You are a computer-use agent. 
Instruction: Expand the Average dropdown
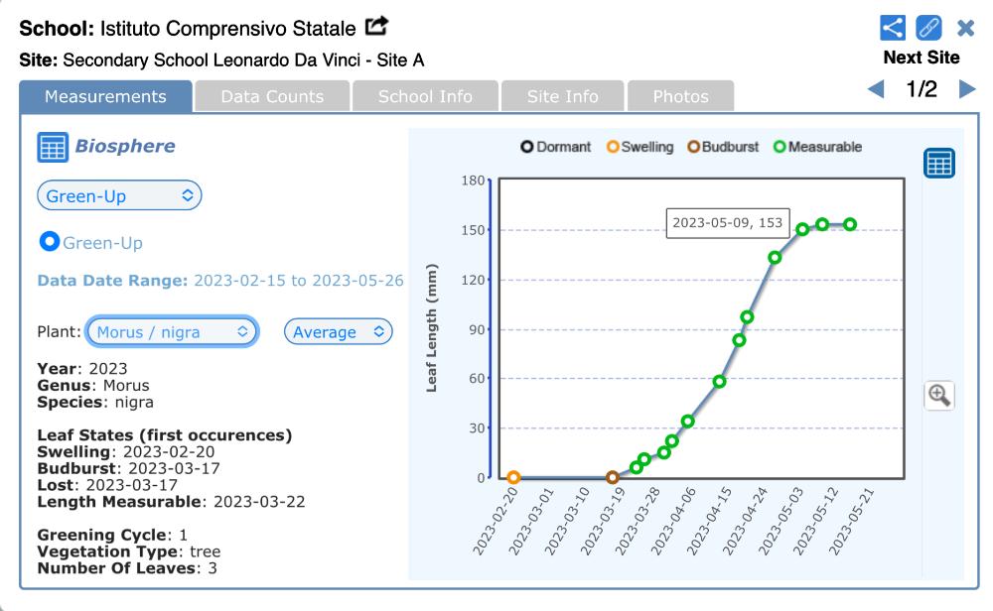point(339,331)
